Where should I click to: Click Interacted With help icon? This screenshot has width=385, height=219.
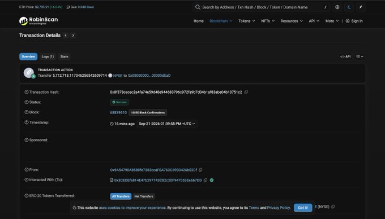(27, 179)
